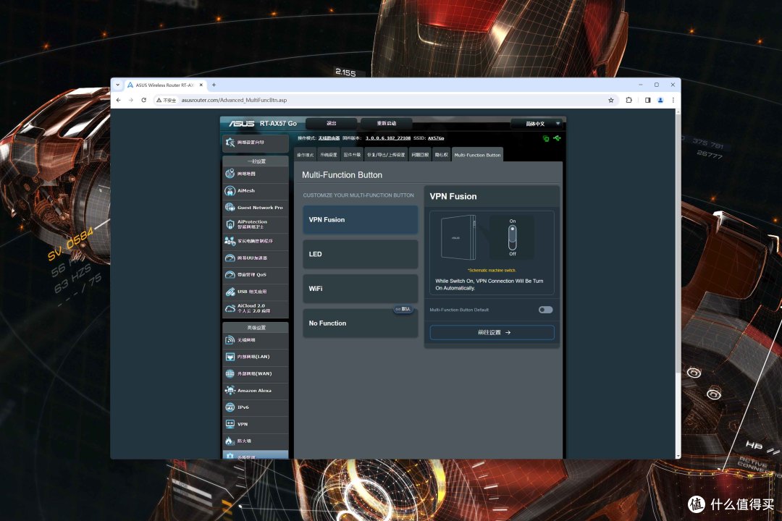Bookmark this page with the star
The height and width of the screenshot is (521, 782).
(x=611, y=100)
